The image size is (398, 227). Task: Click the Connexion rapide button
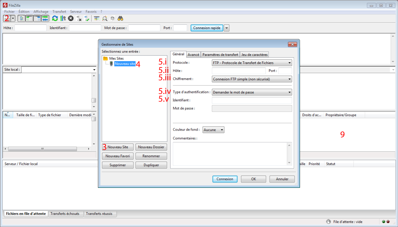(x=207, y=28)
